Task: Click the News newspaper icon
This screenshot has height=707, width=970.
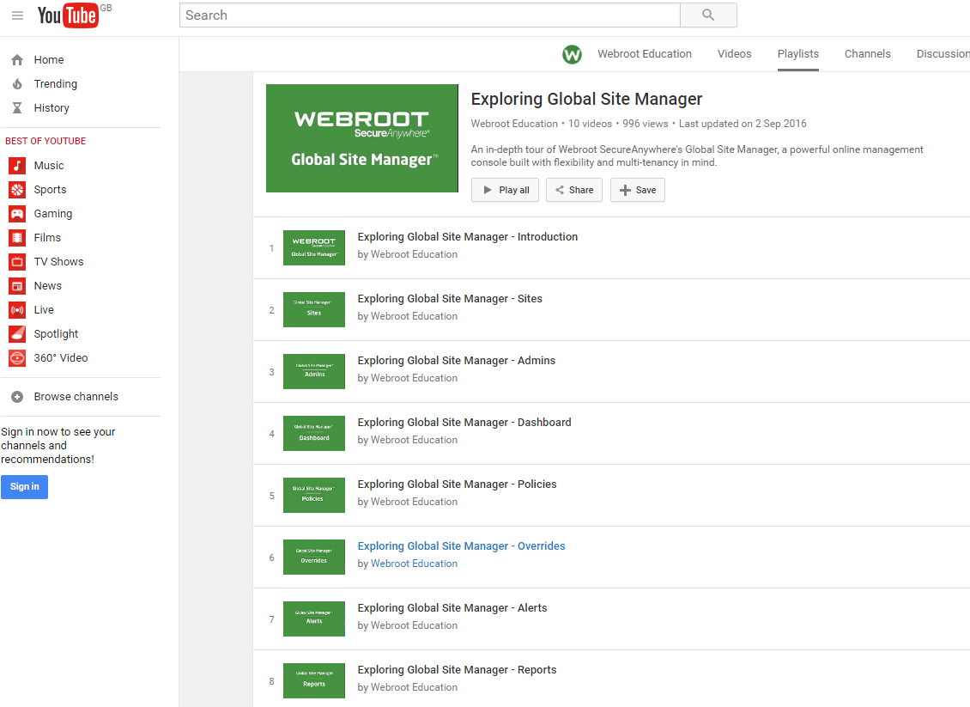Action: pos(17,286)
